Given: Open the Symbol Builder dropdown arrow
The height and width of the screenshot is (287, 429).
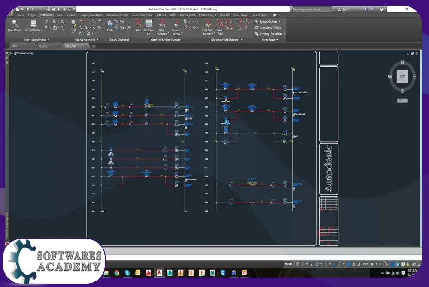Looking at the screenshot, I should (x=279, y=21).
